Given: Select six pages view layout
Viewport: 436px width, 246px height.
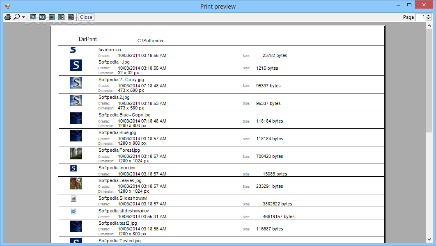Looking at the screenshot, I should click(x=71, y=17).
